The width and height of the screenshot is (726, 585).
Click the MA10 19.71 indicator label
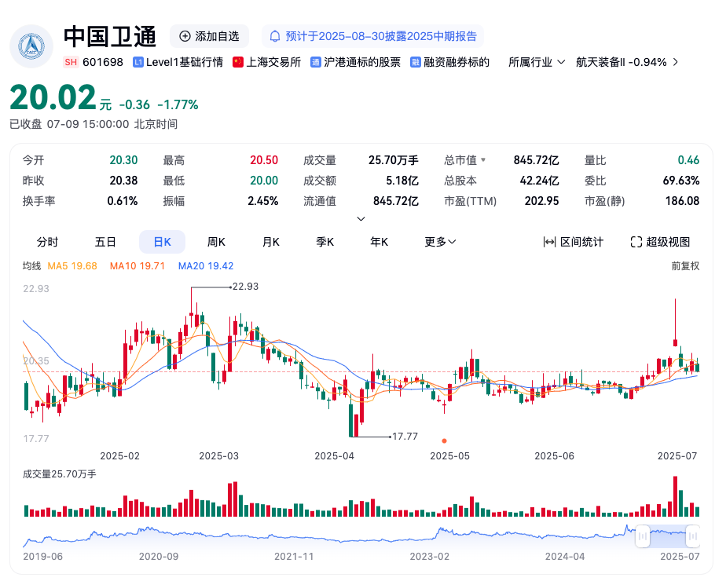[x=137, y=266]
